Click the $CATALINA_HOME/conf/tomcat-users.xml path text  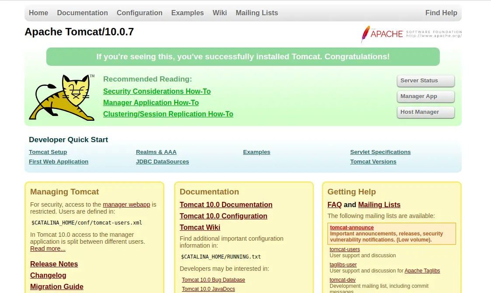point(87,223)
